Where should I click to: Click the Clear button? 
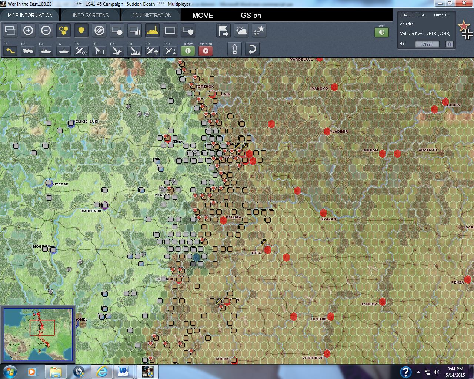[x=427, y=44]
